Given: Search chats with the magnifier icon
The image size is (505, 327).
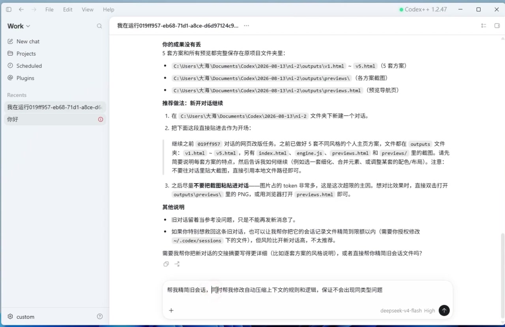Looking at the screenshot, I should point(99,26).
